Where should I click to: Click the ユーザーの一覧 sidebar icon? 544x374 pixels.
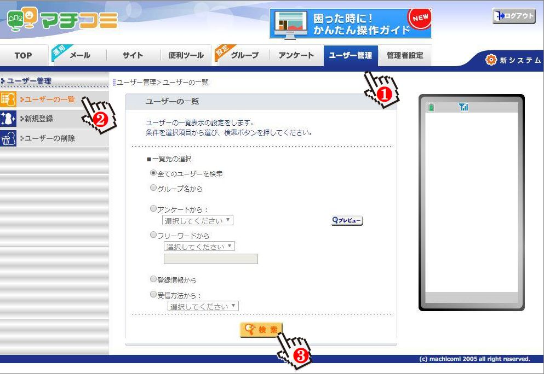tap(8, 99)
